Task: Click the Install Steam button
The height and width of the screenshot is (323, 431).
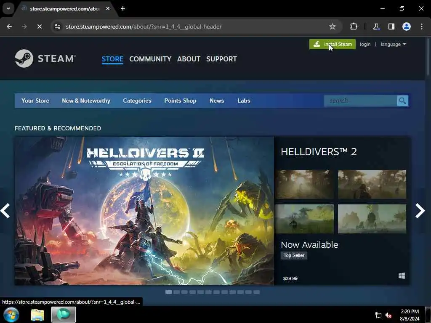Action: pos(333,44)
